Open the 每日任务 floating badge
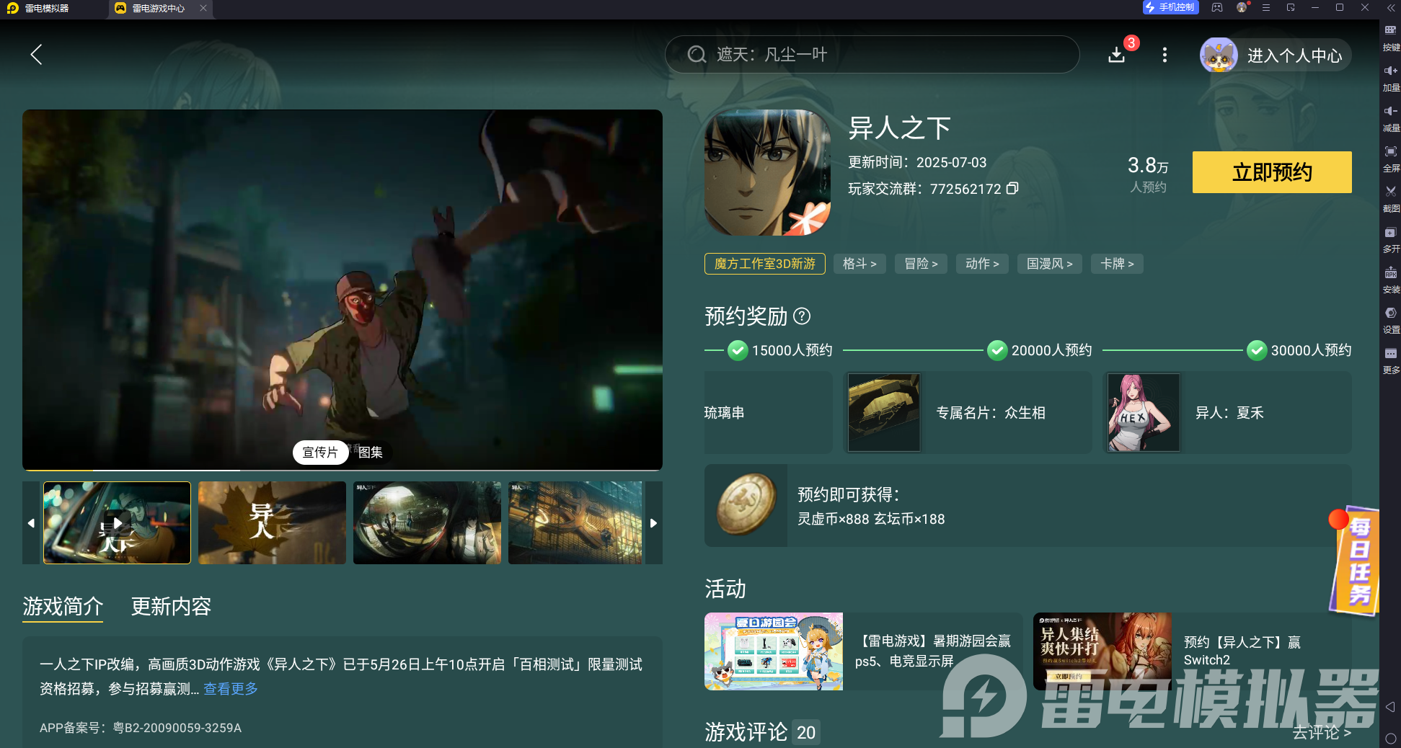The height and width of the screenshot is (748, 1401). 1355,561
